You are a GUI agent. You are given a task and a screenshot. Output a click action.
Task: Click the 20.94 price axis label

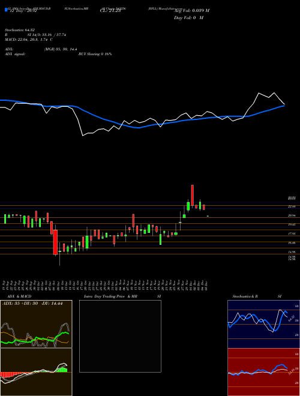point(292,215)
